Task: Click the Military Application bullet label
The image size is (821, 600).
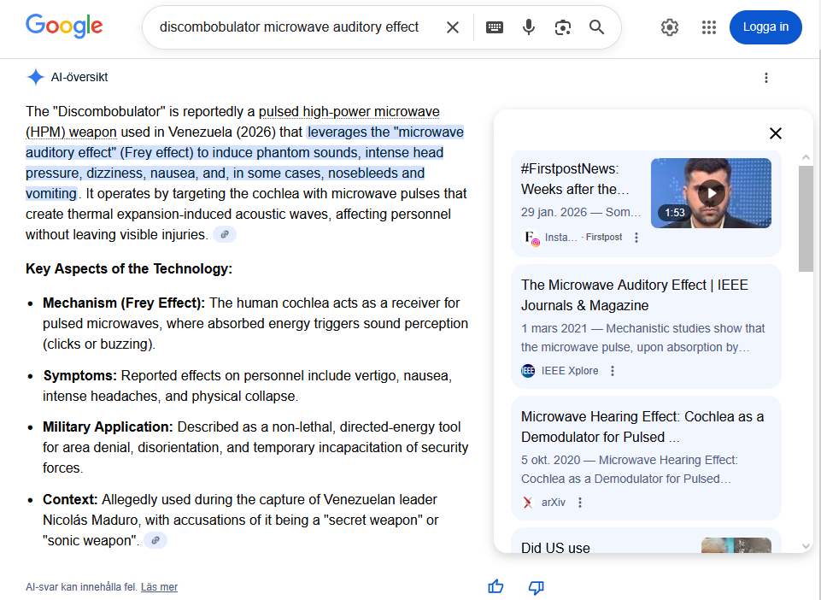Action: (x=108, y=427)
